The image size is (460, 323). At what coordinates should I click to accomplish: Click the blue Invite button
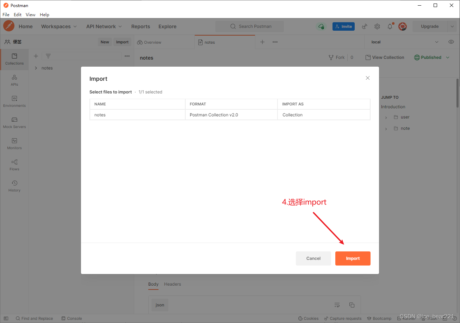pyautogui.click(x=343, y=26)
